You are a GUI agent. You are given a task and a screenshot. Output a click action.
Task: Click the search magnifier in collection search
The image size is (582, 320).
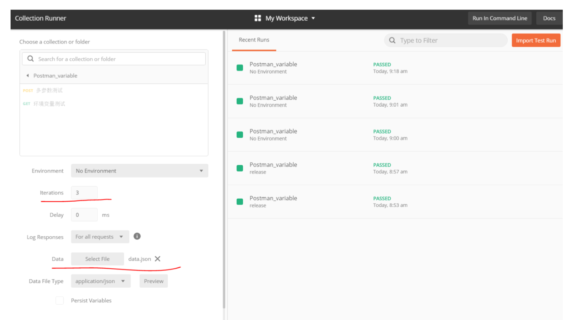31,59
